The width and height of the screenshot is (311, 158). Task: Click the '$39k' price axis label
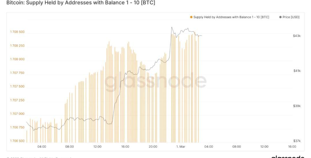click(297, 106)
